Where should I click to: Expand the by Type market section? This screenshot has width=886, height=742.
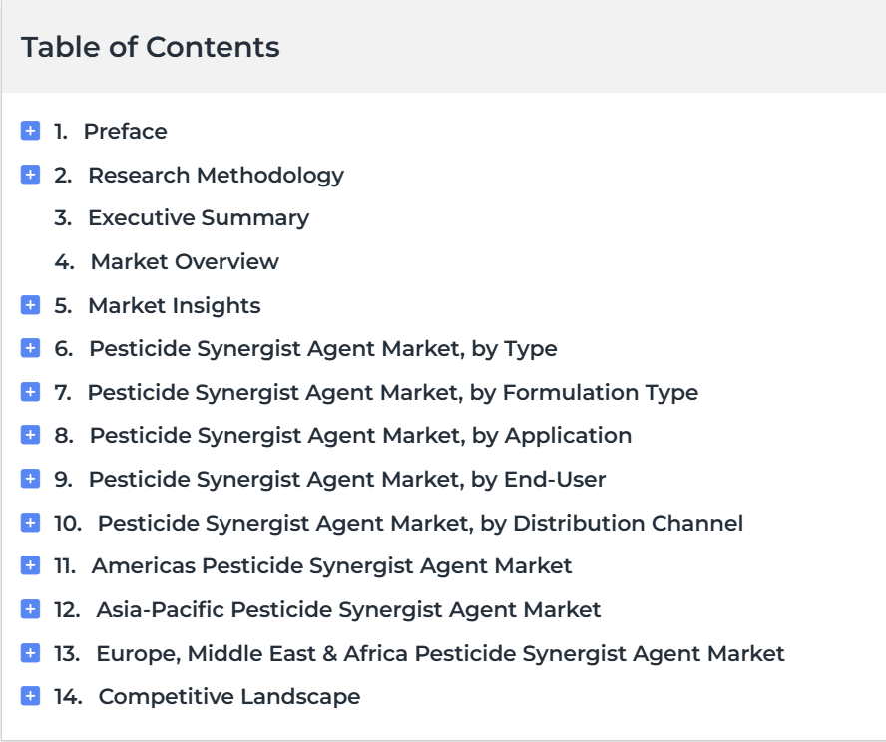(x=31, y=348)
